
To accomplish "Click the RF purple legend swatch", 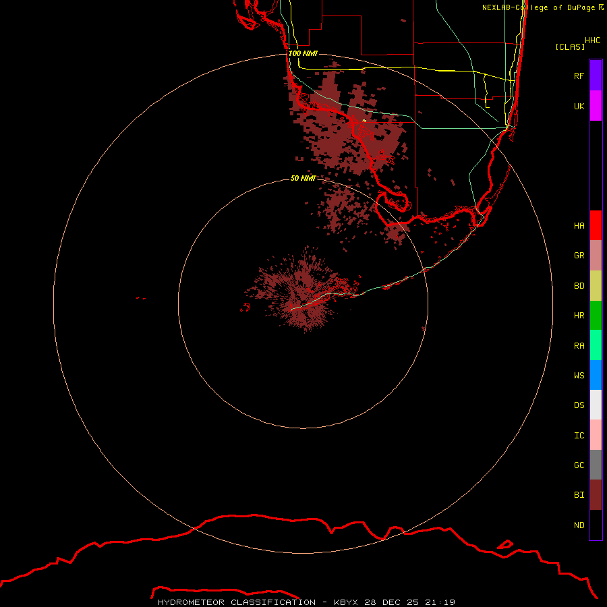I will coord(596,76).
